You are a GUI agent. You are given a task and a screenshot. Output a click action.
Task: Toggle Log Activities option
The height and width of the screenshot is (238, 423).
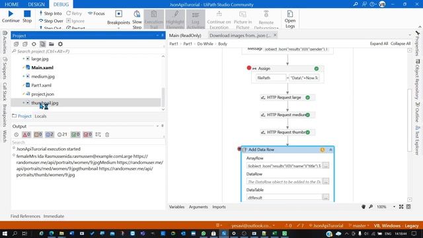[x=196, y=19]
